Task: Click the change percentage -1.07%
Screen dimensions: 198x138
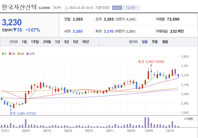Action: pyautogui.click(x=33, y=30)
